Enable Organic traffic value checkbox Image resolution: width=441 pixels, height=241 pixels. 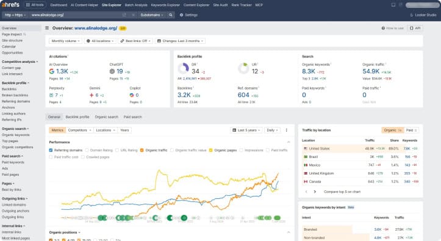[172, 150]
